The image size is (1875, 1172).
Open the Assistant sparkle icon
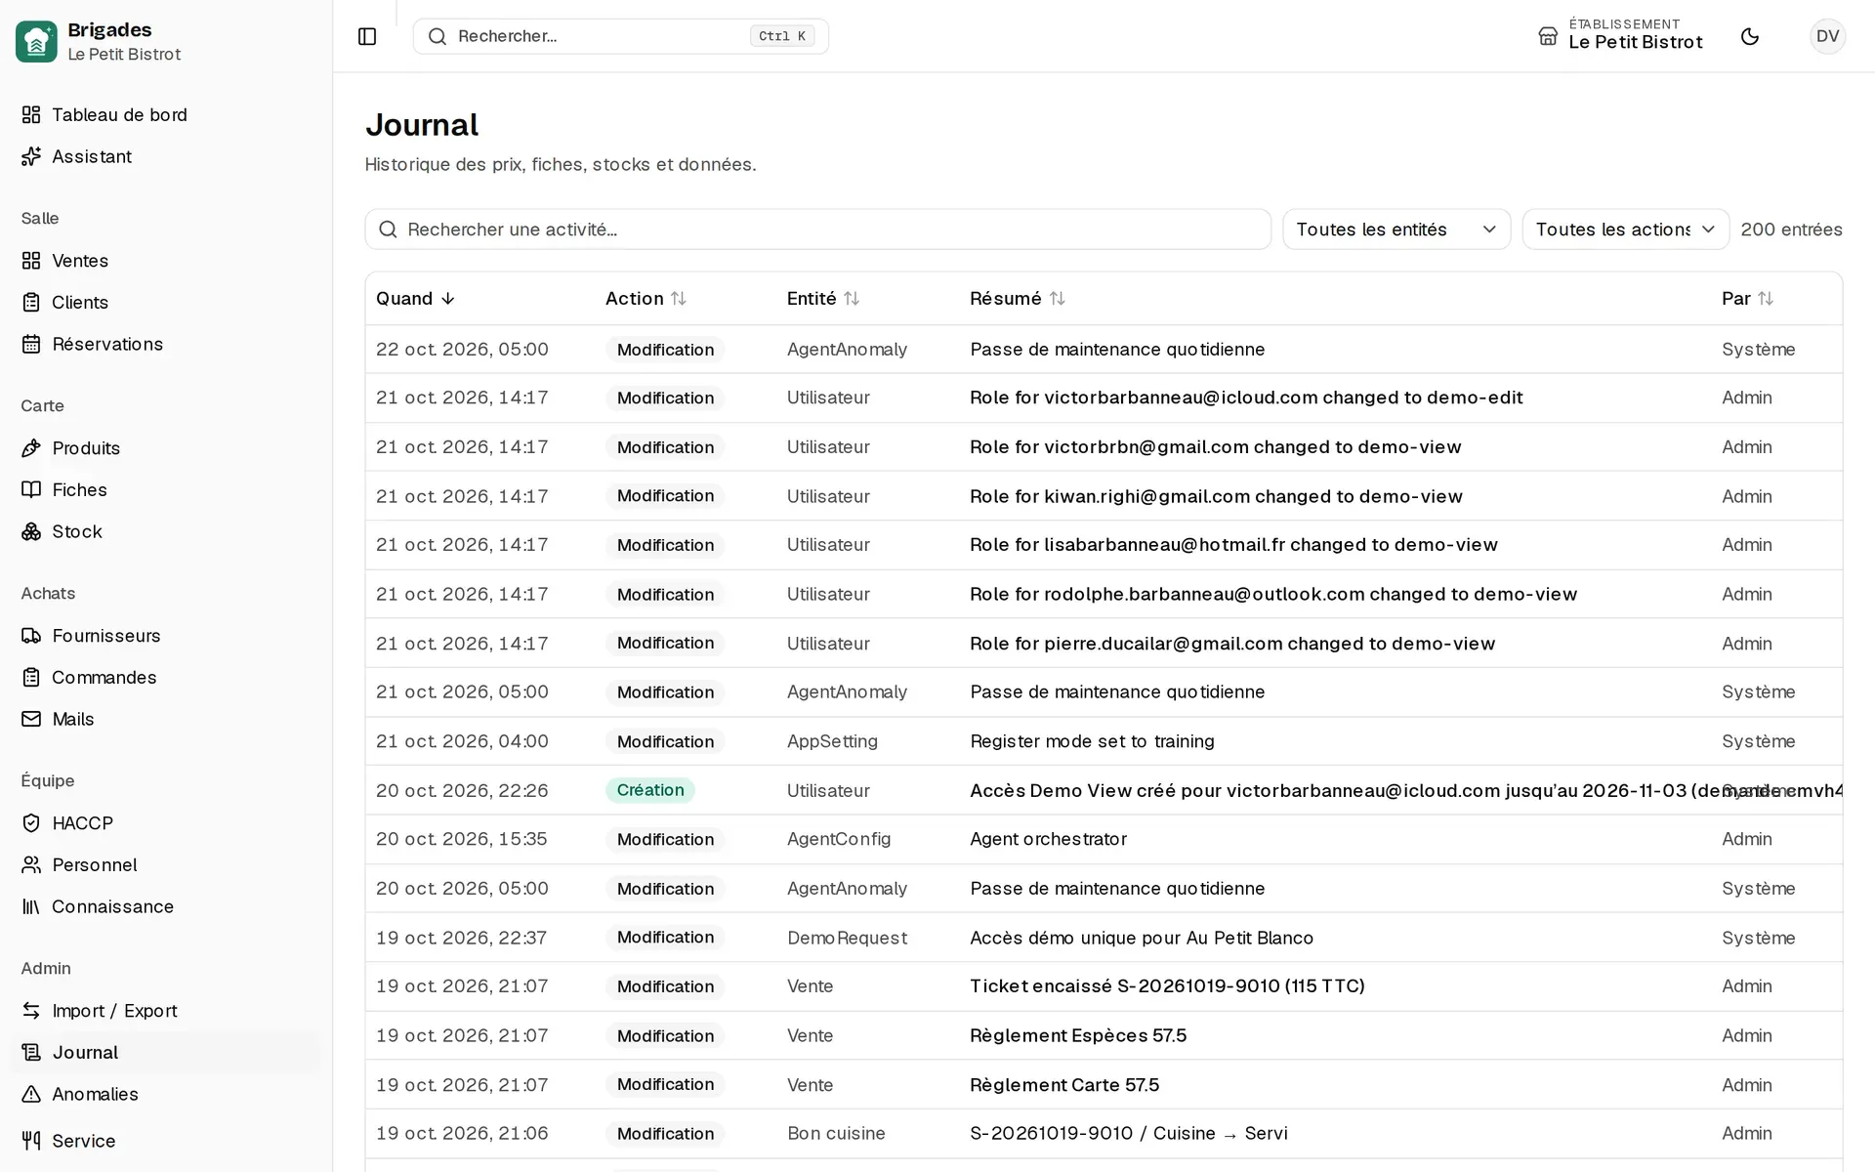tap(31, 156)
